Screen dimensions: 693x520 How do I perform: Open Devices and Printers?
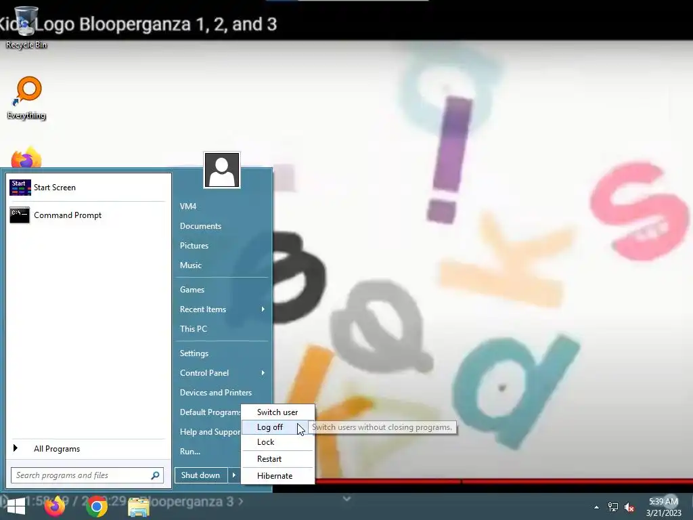click(216, 393)
